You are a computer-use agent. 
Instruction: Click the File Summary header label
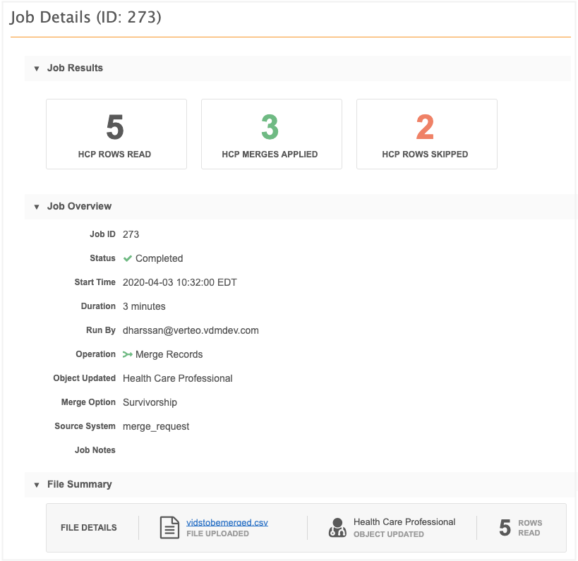[x=79, y=485]
